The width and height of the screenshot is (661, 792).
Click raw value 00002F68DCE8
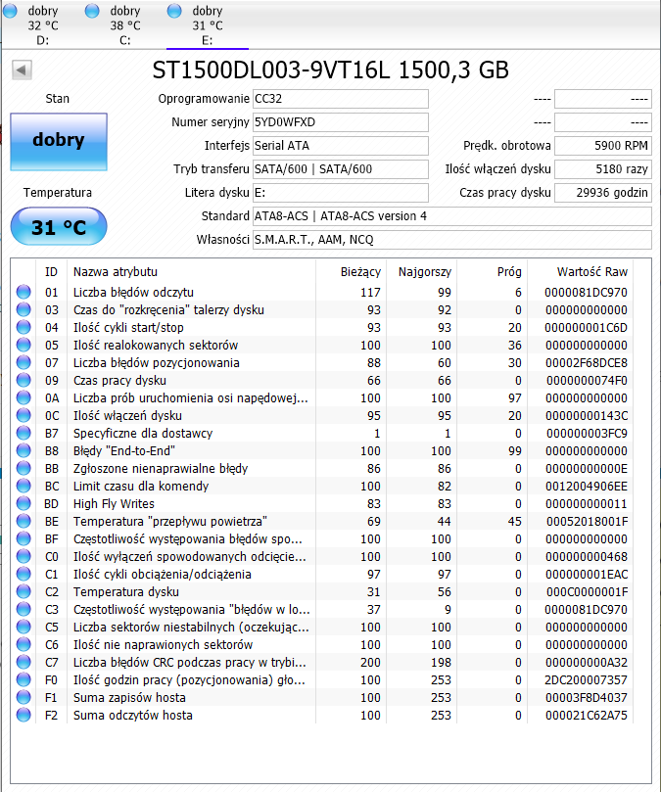(x=587, y=363)
